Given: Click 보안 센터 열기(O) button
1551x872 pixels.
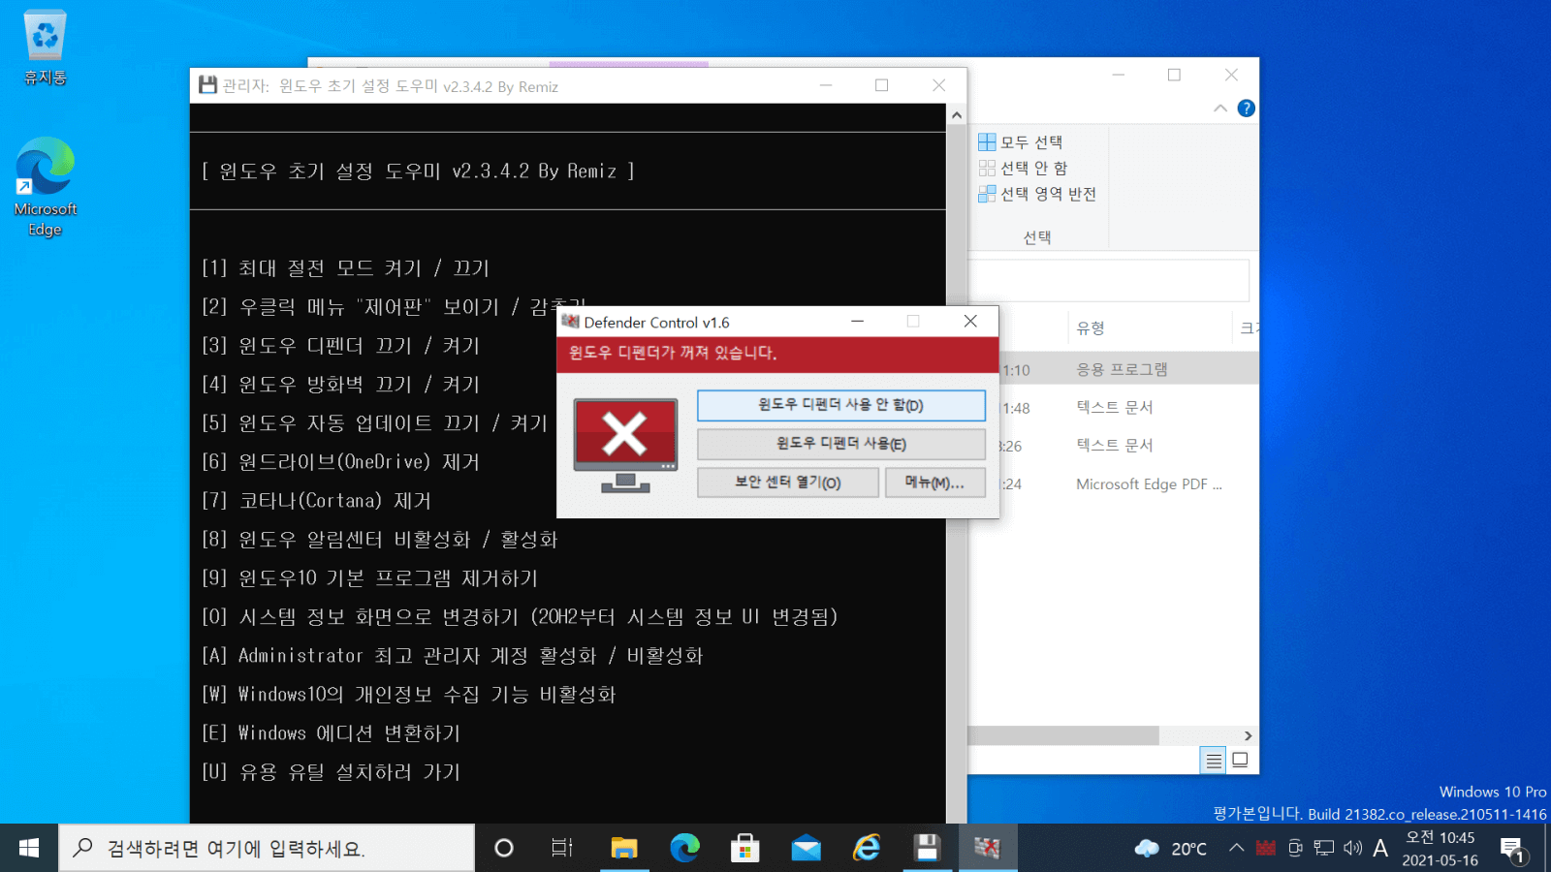Looking at the screenshot, I should point(788,483).
